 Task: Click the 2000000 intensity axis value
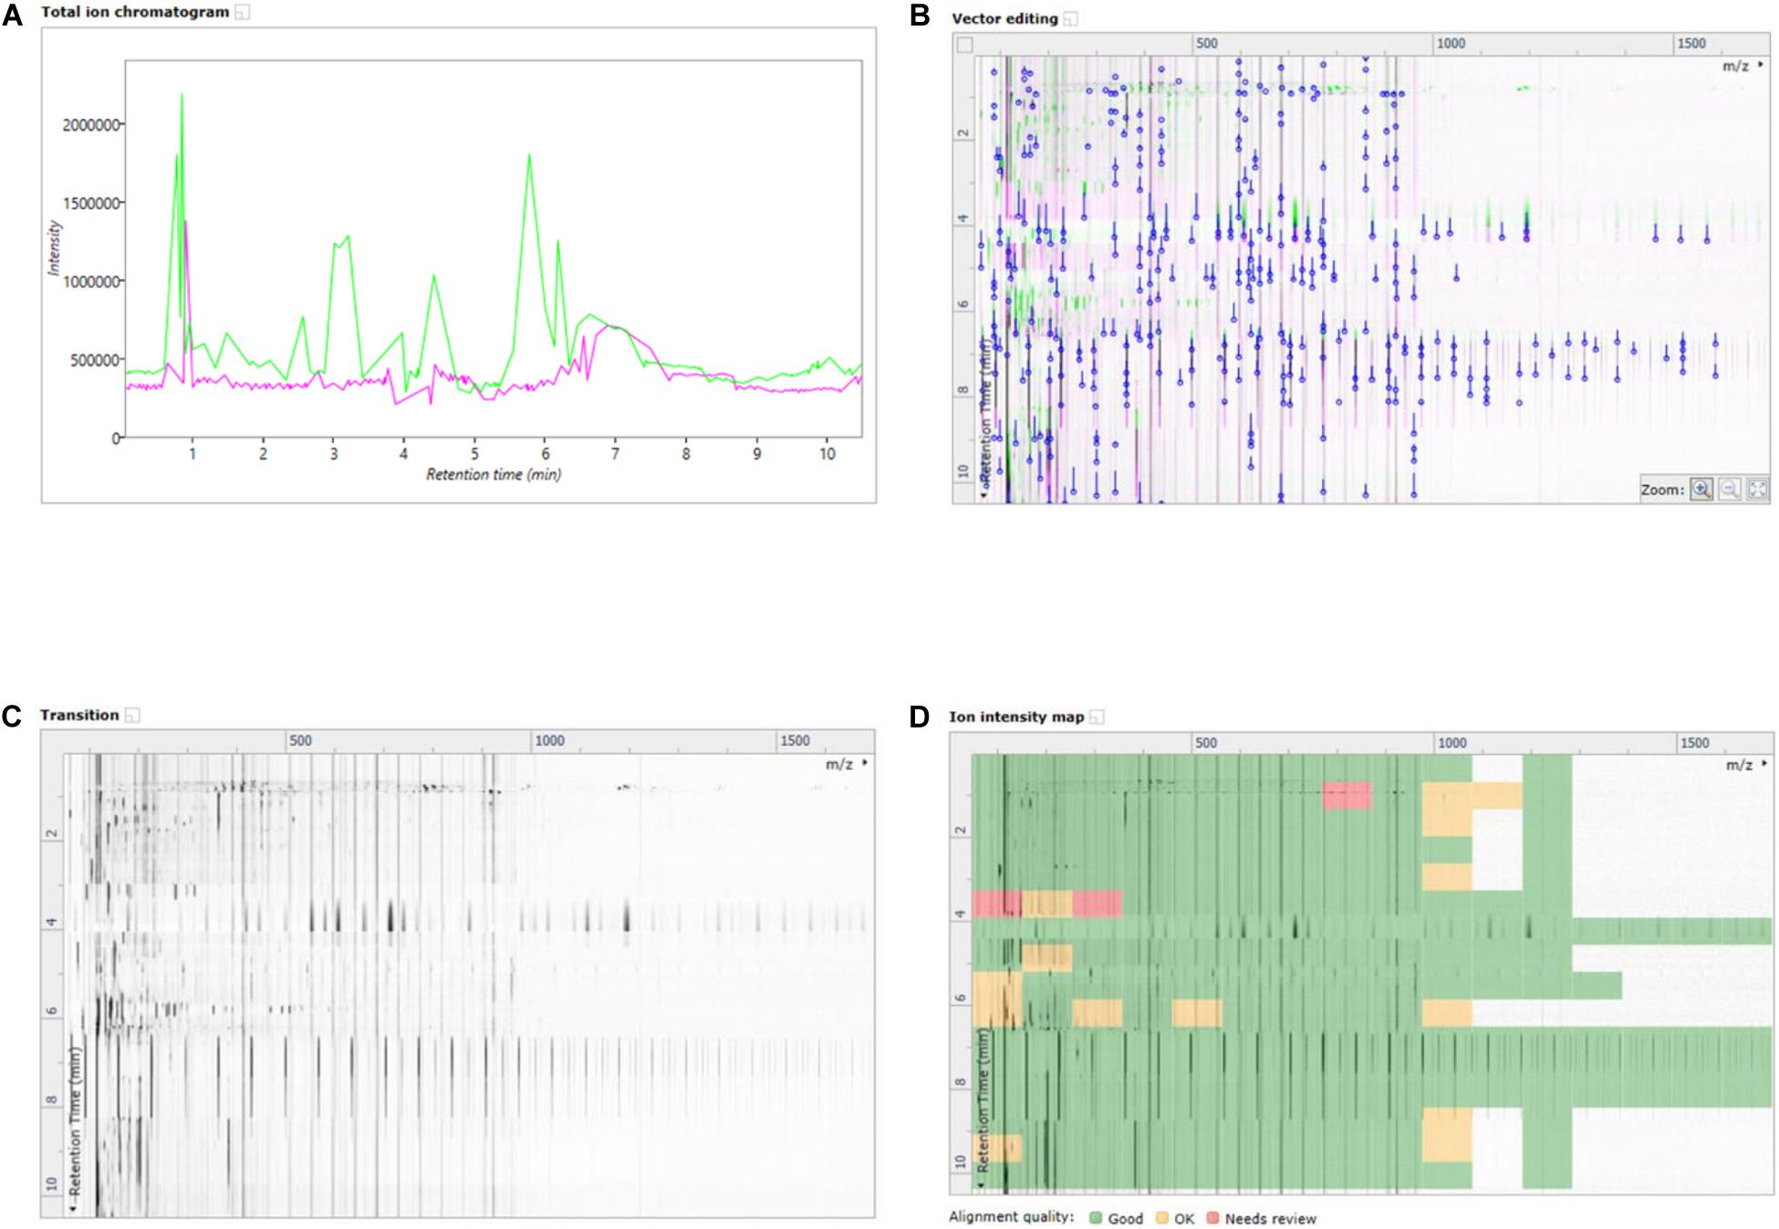click(x=91, y=125)
